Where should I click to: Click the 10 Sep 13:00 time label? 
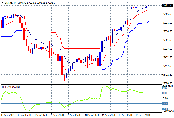92,115
